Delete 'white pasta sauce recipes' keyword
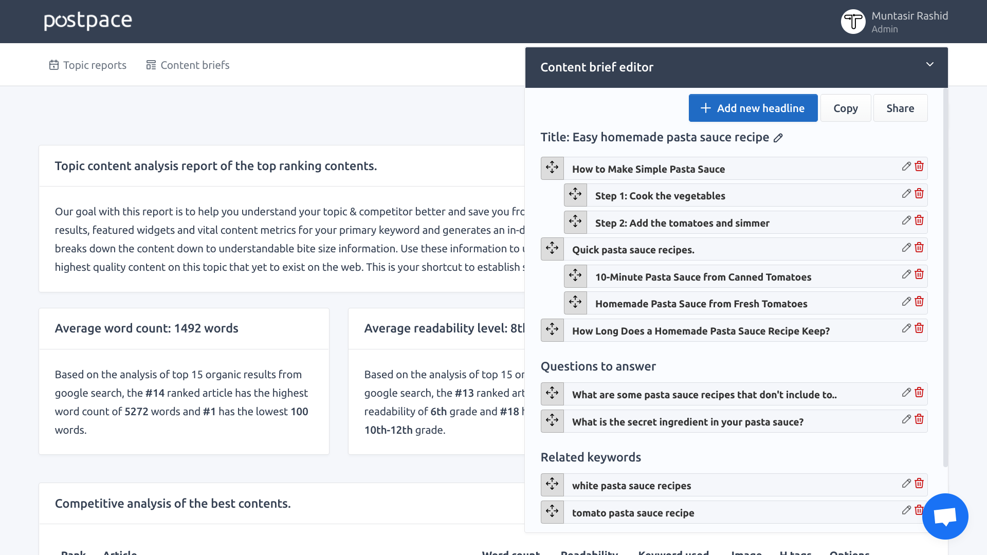987x555 pixels. click(919, 484)
